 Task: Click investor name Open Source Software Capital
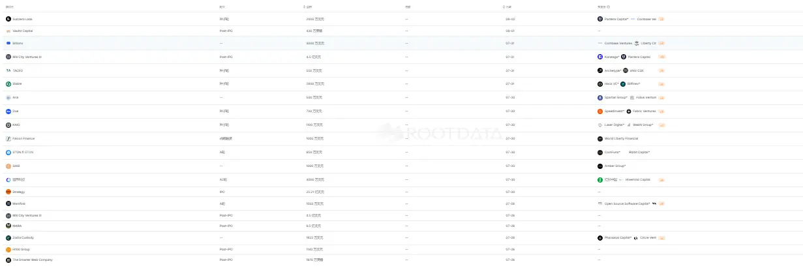[x=628, y=203]
